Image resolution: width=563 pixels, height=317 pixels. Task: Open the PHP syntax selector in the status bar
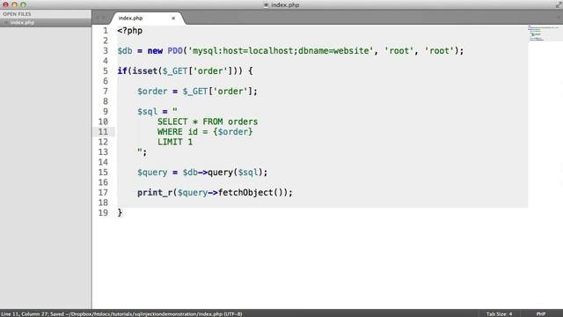click(x=541, y=313)
